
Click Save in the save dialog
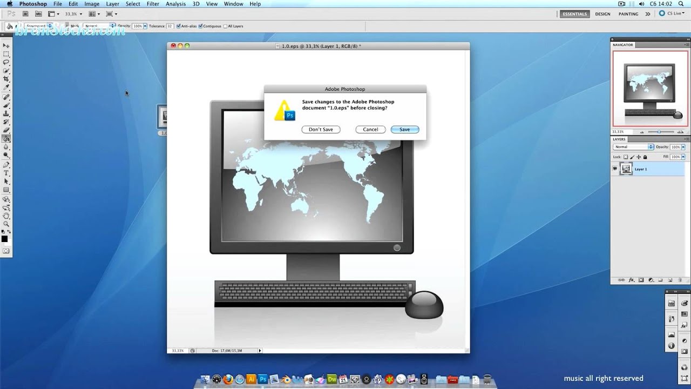(404, 130)
